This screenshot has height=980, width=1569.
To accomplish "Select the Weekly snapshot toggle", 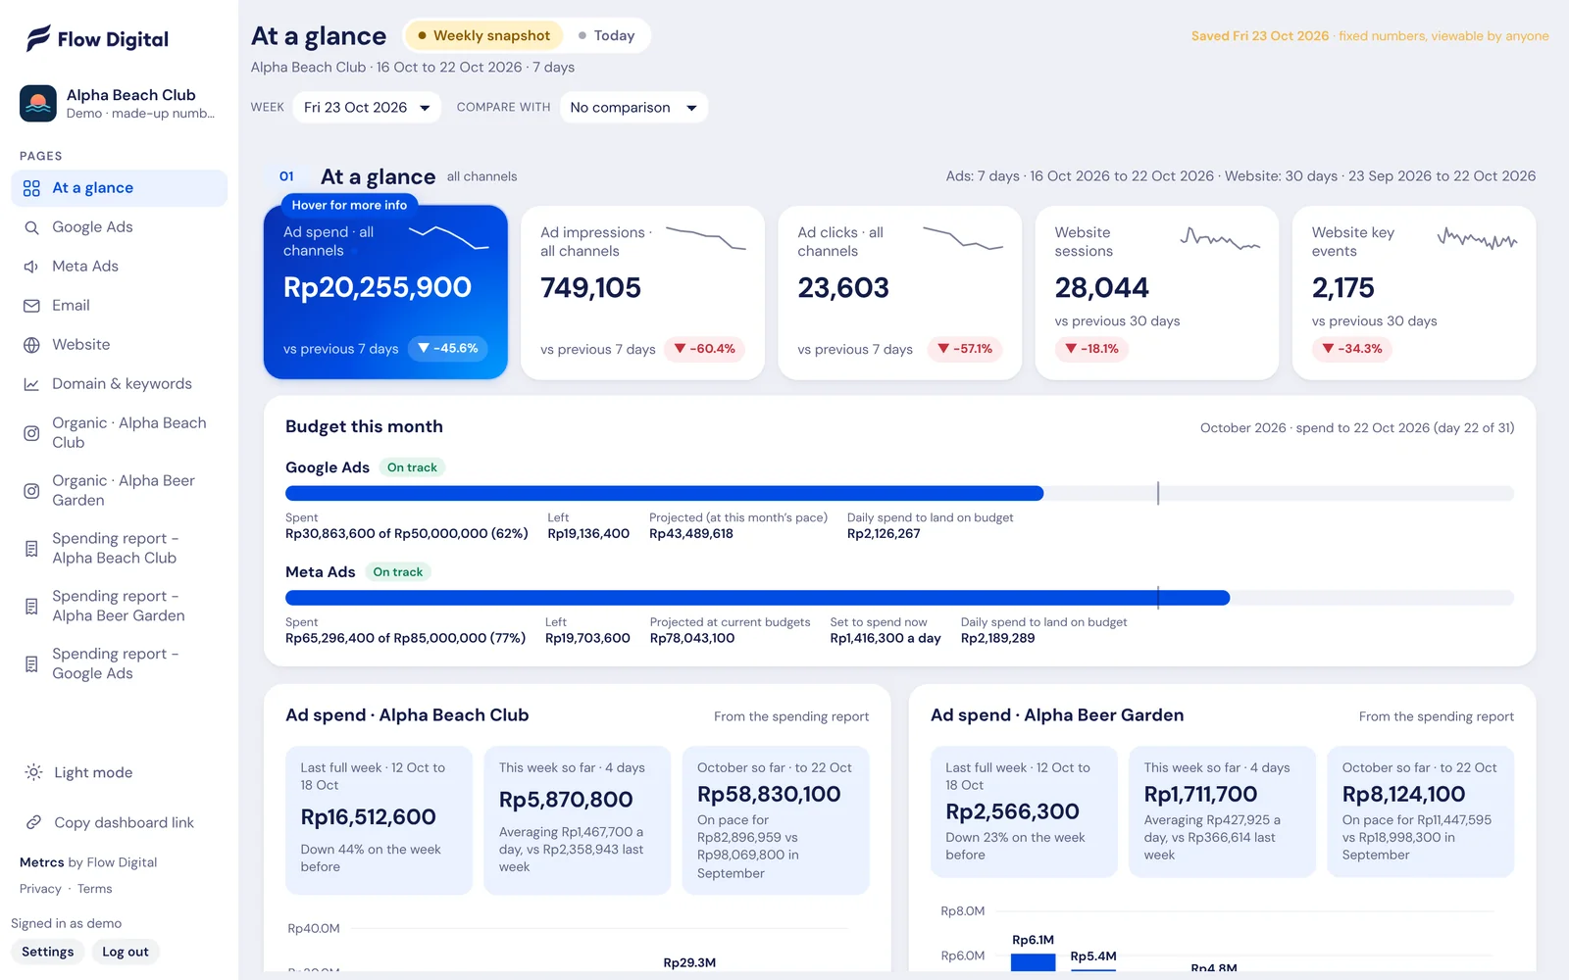I will coord(483,35).
